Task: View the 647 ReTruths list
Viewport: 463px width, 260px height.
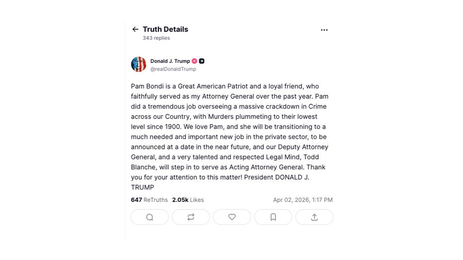Action: pyautogui.click(x=149, y=200)
